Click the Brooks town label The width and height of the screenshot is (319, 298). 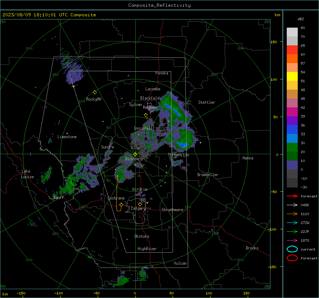[x=252, y=248]
